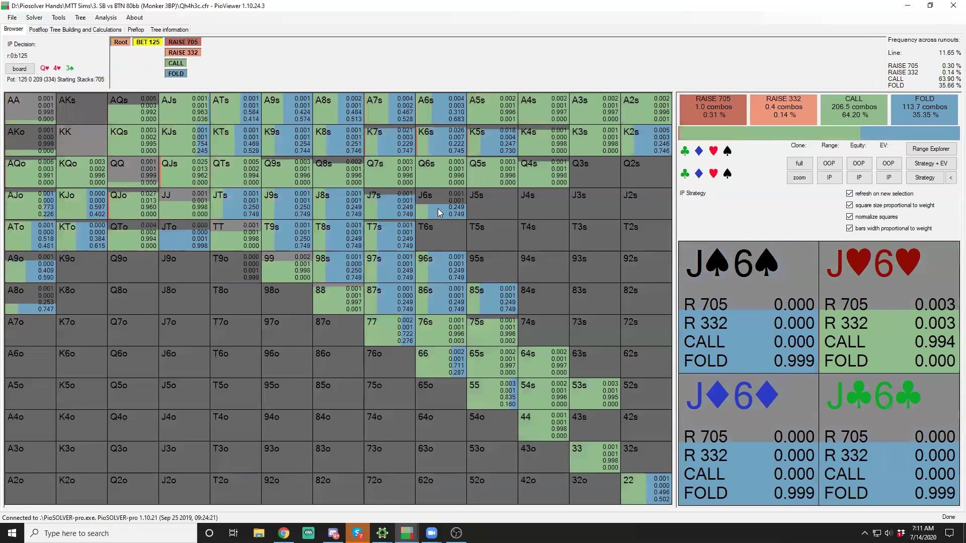
Task: Open the Solver menu
Action: [34, 18]
